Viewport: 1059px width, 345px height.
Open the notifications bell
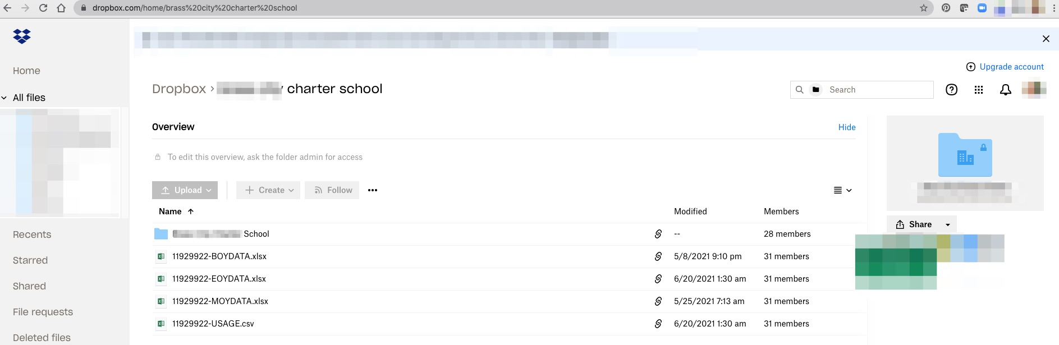coord(1005,90)
